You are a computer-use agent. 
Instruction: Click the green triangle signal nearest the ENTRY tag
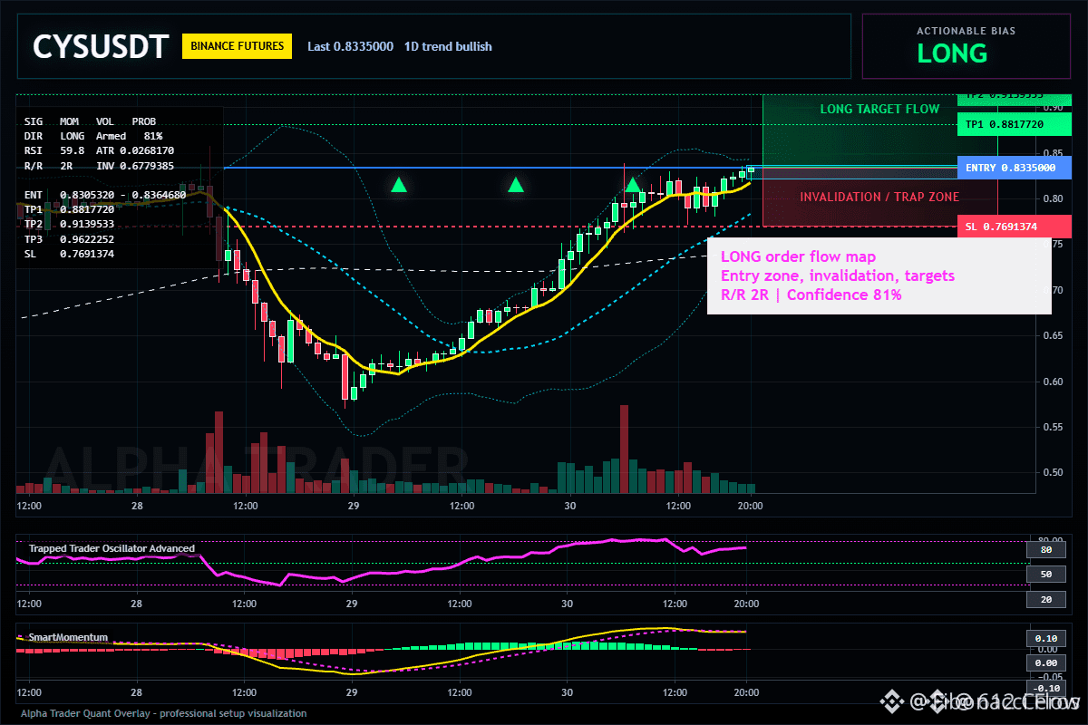click(633, 185)
